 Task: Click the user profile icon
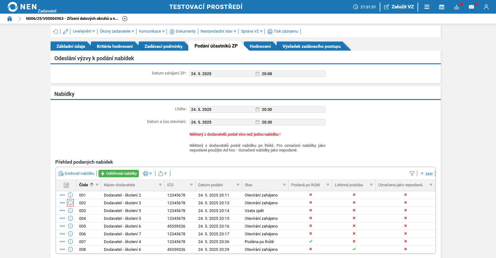[486, 7]
